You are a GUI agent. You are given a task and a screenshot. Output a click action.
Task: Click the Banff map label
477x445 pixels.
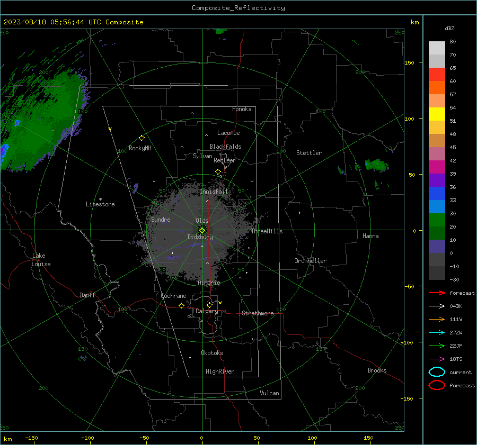pos(87,295)
